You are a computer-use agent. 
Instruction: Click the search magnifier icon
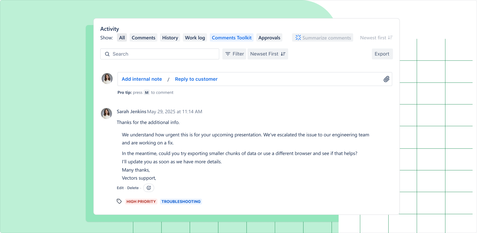coord(107,54)
